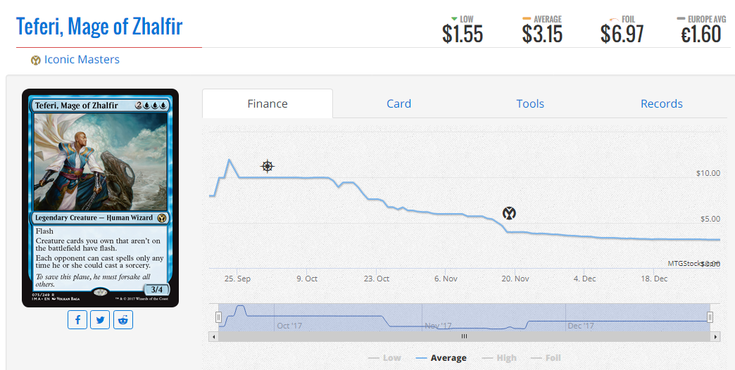This screenshot has height=370, width=735.
Task: Switch to the Card tab
Action: click(x=398, y=103)
